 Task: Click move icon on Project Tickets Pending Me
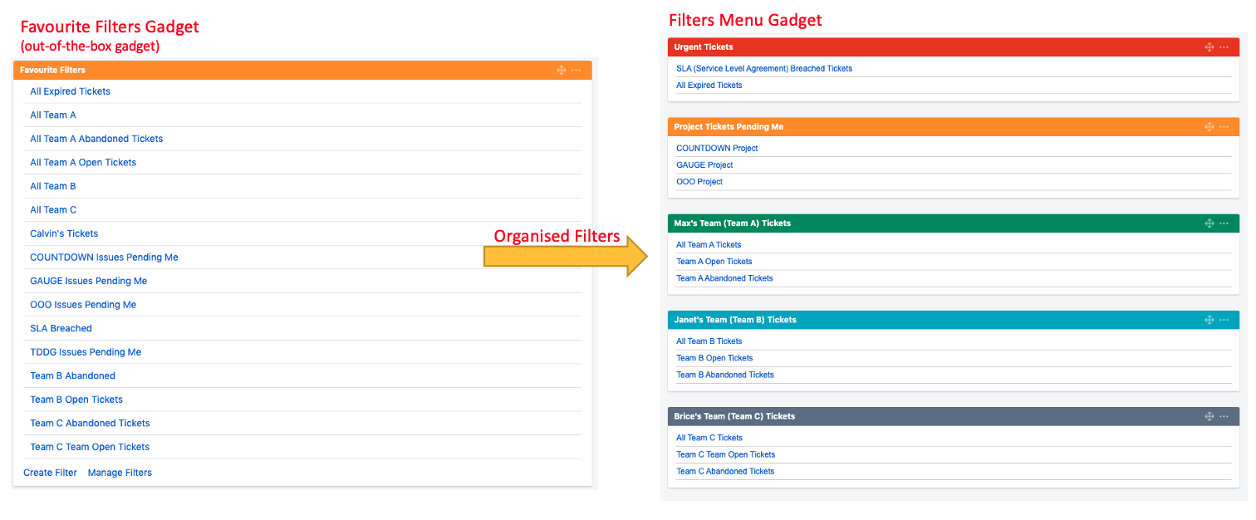pos(1209,127)
